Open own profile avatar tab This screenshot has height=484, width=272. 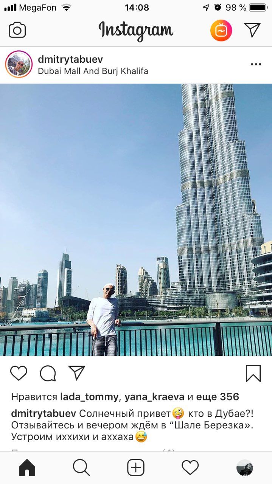(x=245, y=468)
